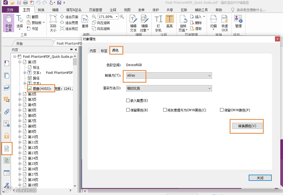Open the Convert To (转换为) sGray dropdown
Viewport: 283px width, 195px height.
169,75
